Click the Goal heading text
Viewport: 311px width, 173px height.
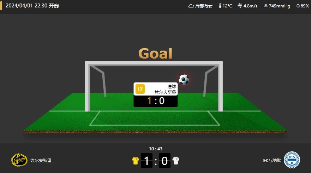coord(155,53)
